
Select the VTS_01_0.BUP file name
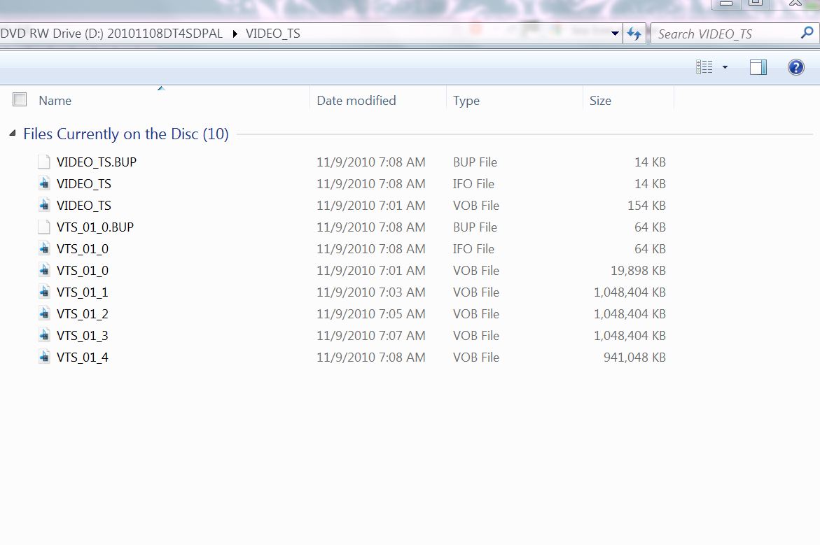pyautogui.click(x=95, y=227)
